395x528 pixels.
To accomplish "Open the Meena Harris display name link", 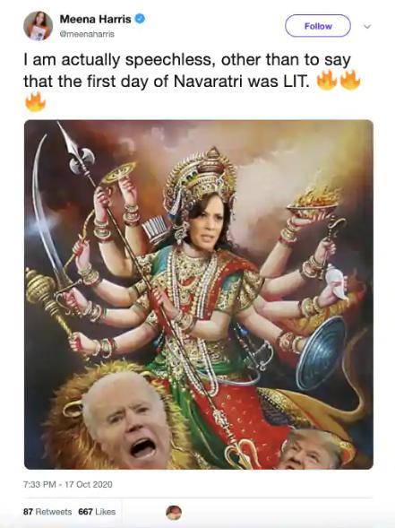I will tap(95, 19).
